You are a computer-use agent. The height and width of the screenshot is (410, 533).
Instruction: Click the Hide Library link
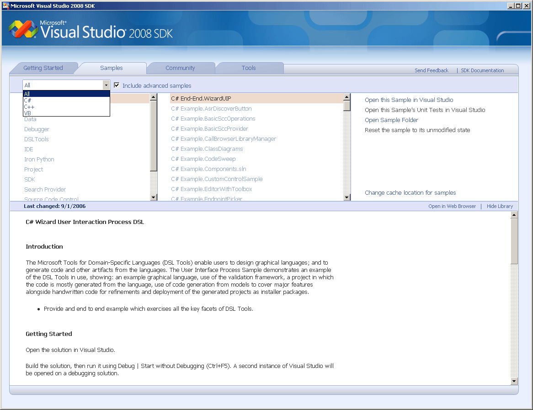[x=500, y=206]
